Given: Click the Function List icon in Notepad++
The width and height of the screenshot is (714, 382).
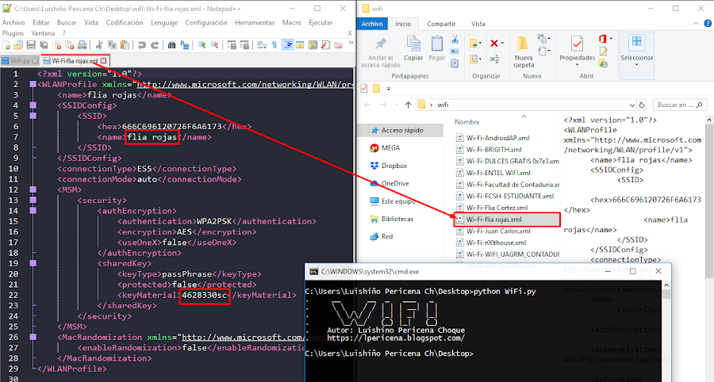Looking at the screenshot, I should [325, 44].
